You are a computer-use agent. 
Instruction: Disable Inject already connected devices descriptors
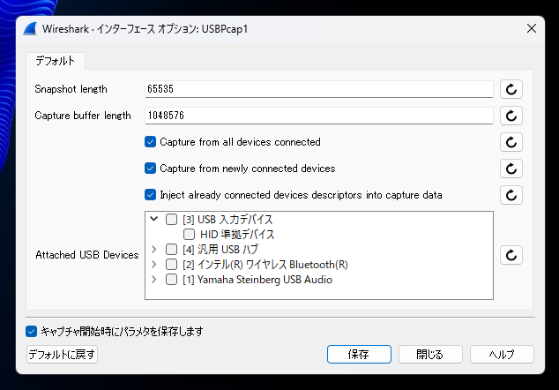[150, 195]
